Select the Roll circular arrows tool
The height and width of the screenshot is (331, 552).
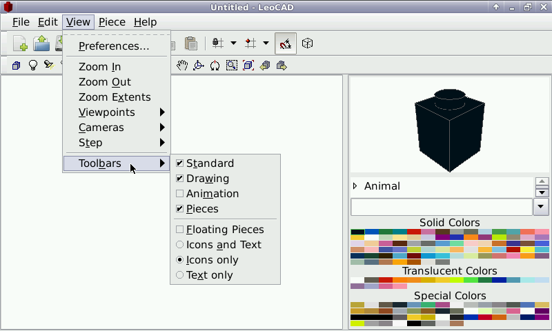pos(215,66)
